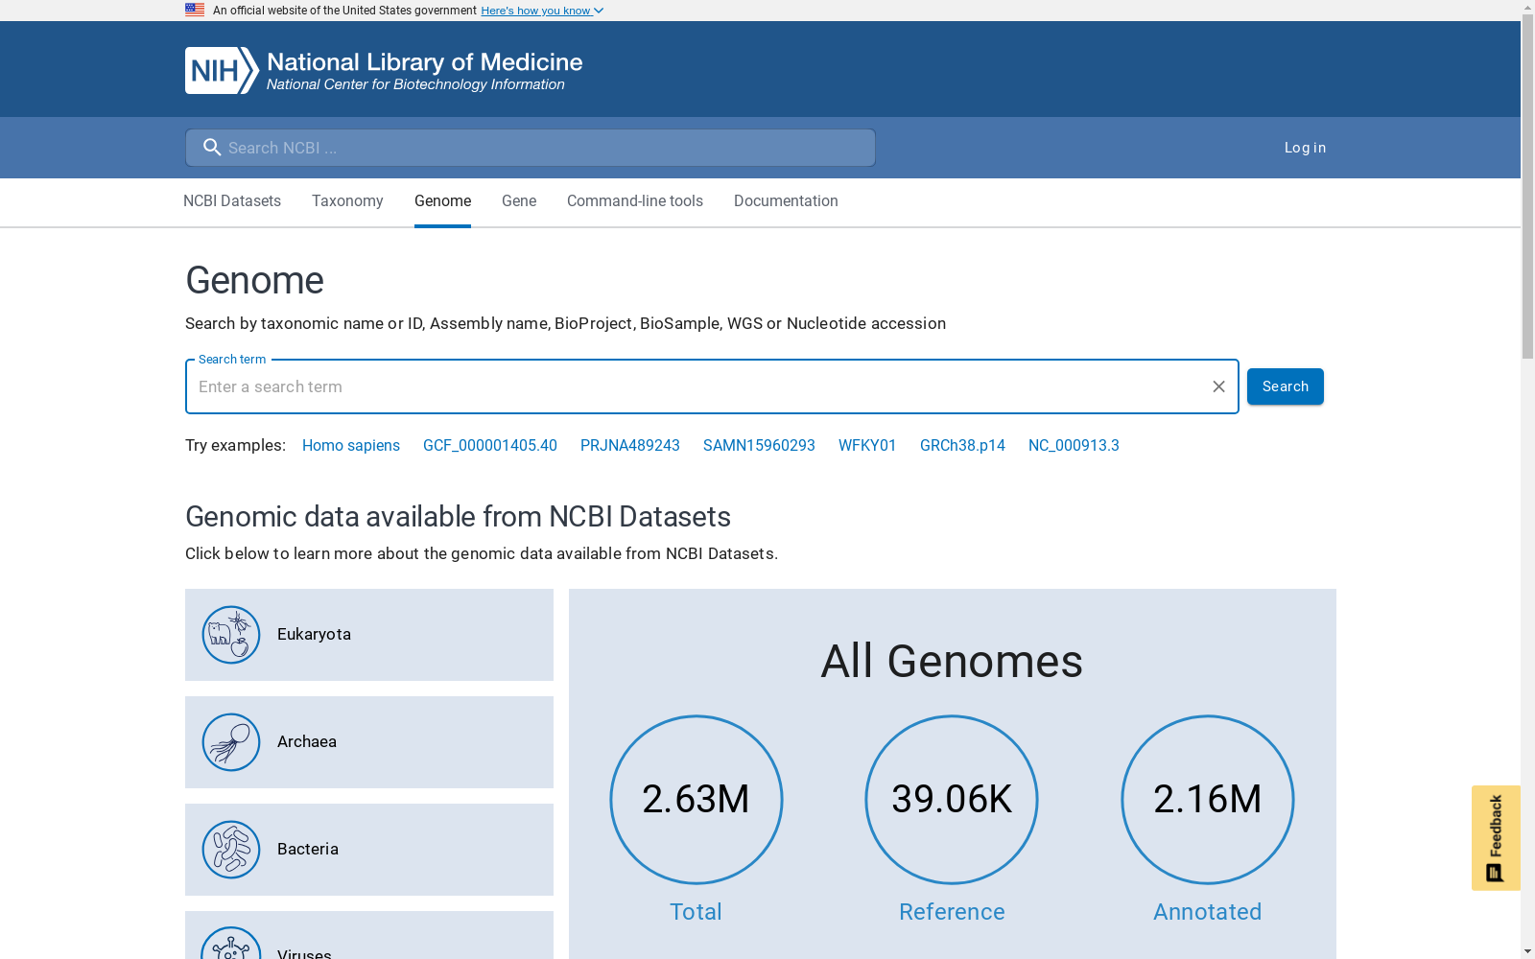This screenshot has height=959, width=1535.
Task: Try example GCF_000001405.40
Action: tap(490, 446)
